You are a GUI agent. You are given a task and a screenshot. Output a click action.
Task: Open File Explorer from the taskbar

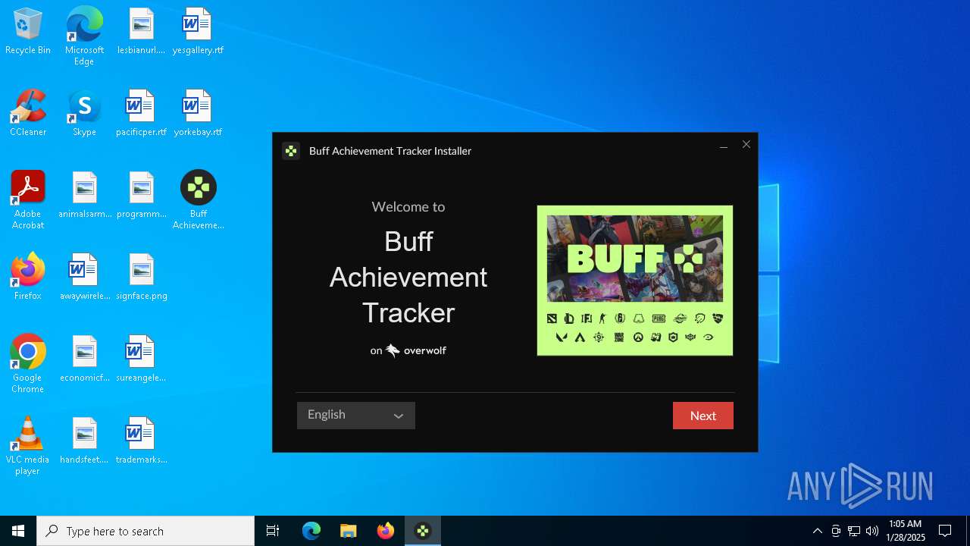(349, 531)
